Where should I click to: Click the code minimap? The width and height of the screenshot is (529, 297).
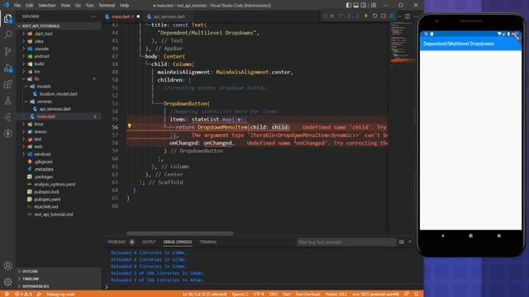[402, 44]
